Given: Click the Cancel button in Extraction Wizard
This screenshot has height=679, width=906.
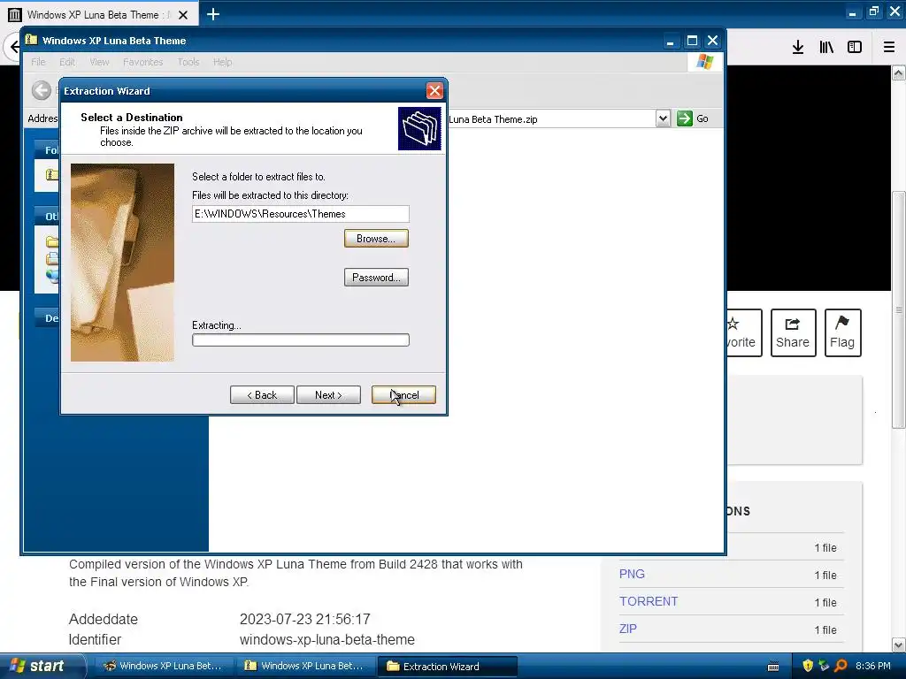Looking at the screenshot, I should click(403, 395).
